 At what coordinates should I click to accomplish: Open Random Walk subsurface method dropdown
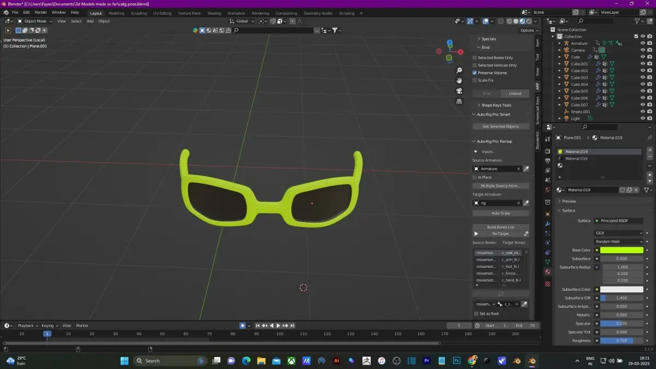pos(619,242)
